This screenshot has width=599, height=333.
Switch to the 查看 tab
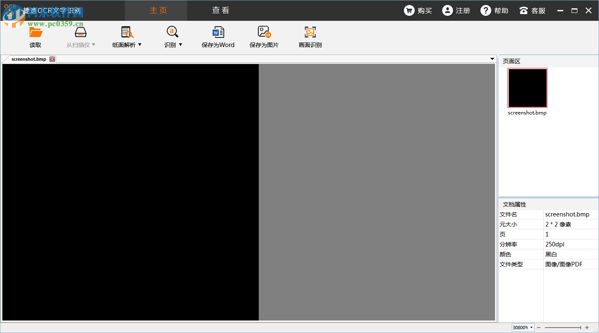click(x=220, y=10)
